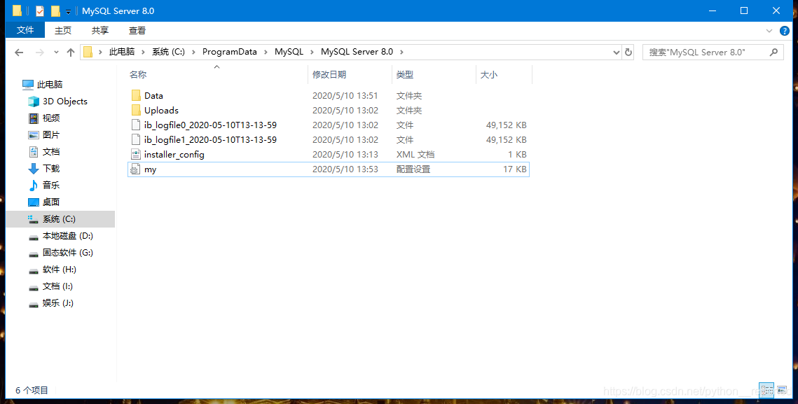Expand the chevron after ProgramData in breadcrumb
The height and width of the screenshot is (404, 798).
(x=266, y=52)
